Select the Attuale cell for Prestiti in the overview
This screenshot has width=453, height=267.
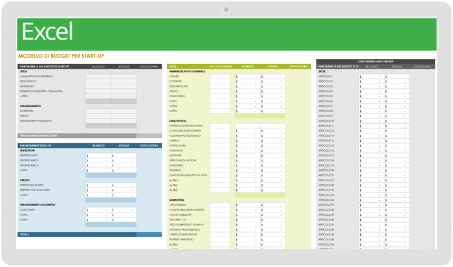[x=124, y=116]
